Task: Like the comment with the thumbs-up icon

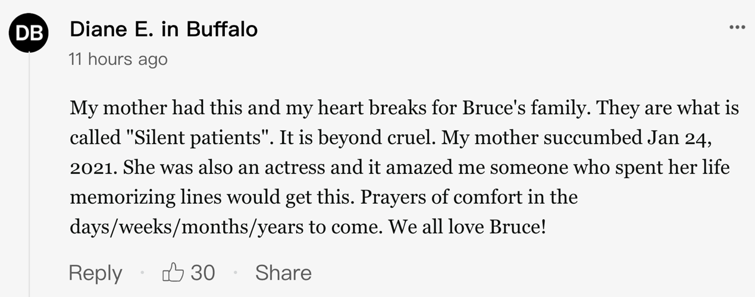Action: click(x=173, y=272)
